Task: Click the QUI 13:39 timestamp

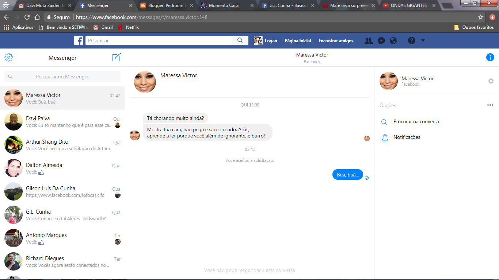Action: [x=250, y=105]
